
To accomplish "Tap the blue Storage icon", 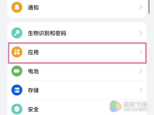I will tap(17, 90).
